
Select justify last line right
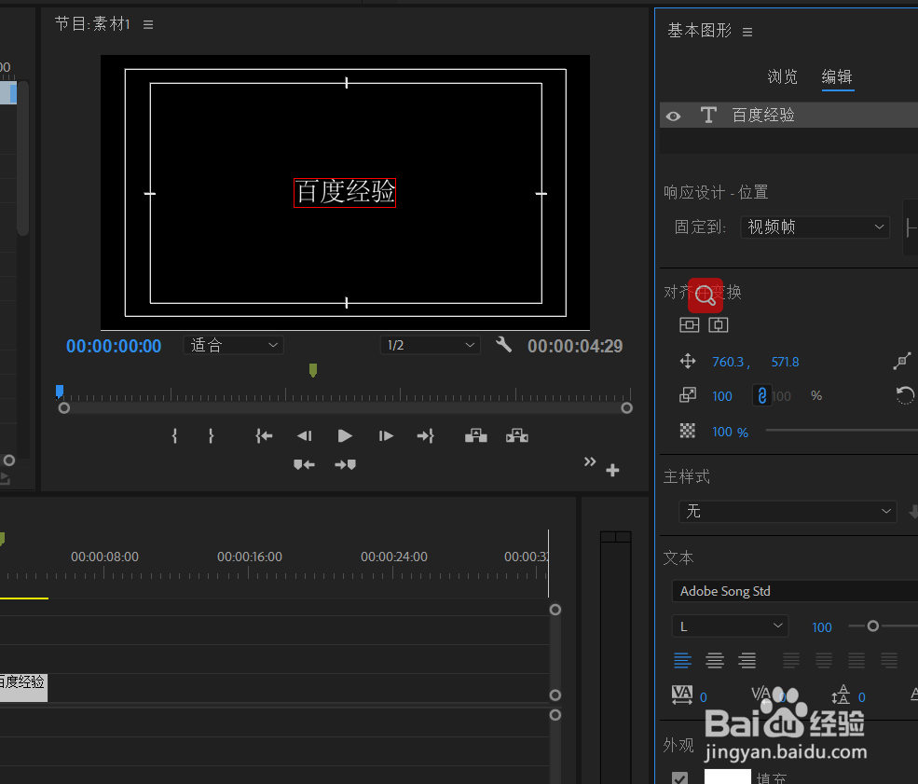coord(856,660)
